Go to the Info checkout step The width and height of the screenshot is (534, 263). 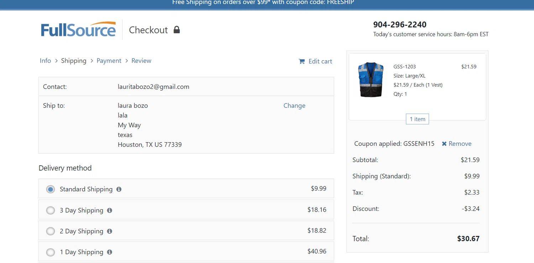click(x=45, y=61)
